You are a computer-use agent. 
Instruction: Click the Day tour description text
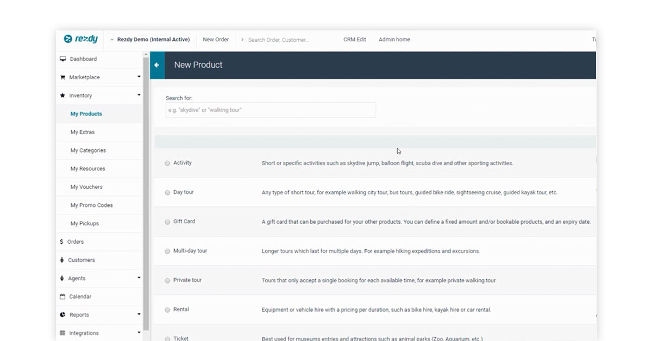pyautogui.click(x=410, y=192)
